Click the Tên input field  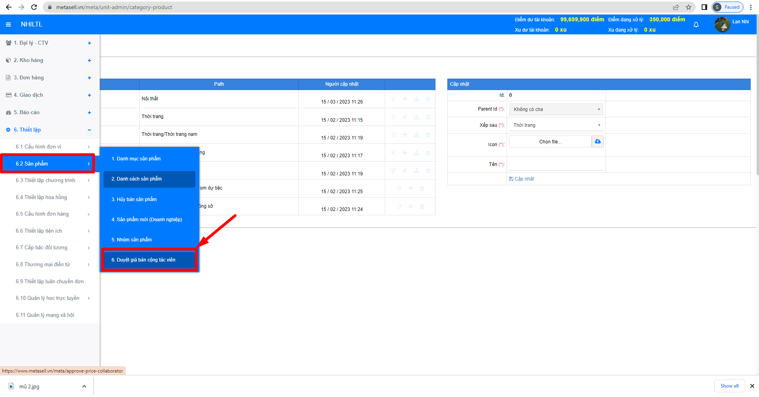pos(556,164)
